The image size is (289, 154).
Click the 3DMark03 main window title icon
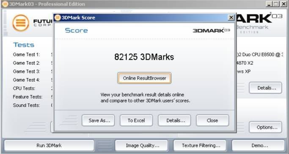tap(5, 4)
